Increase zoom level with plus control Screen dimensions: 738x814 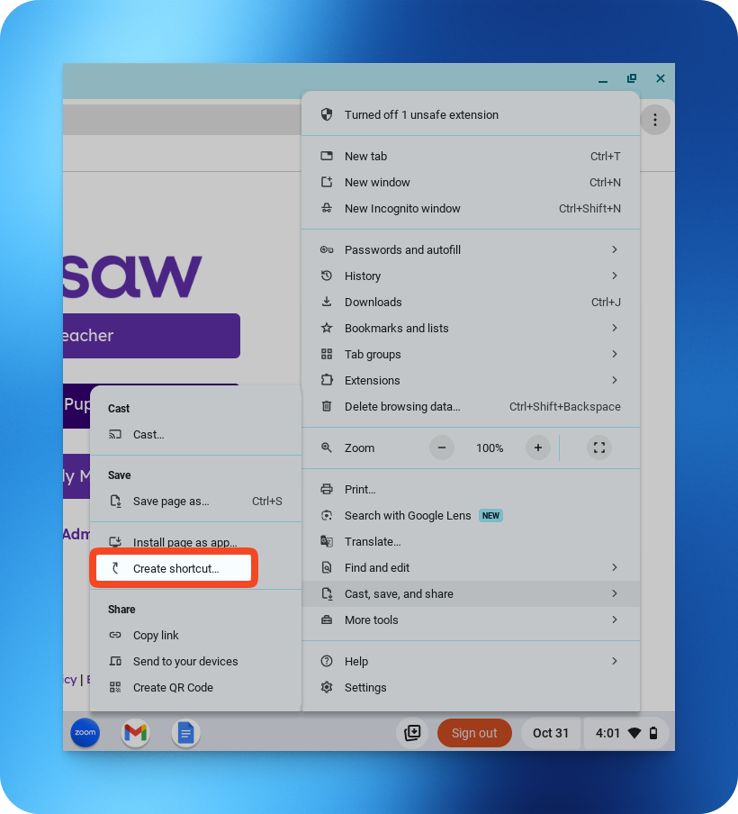pos(537,448)
